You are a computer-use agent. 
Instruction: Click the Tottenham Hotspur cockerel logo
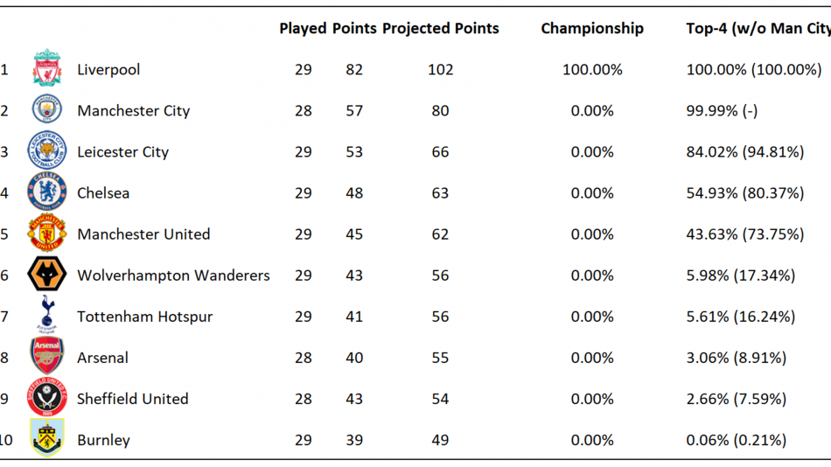point(47,314)
